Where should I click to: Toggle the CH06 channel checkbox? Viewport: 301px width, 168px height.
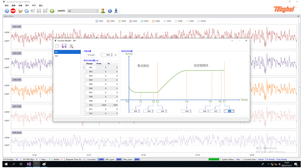tap(153, 21)
